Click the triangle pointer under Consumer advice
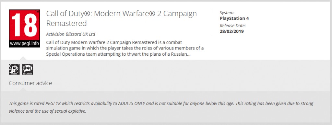Image resolution: width=332 pixels, height=125 pixels. [x=23, y=90]
